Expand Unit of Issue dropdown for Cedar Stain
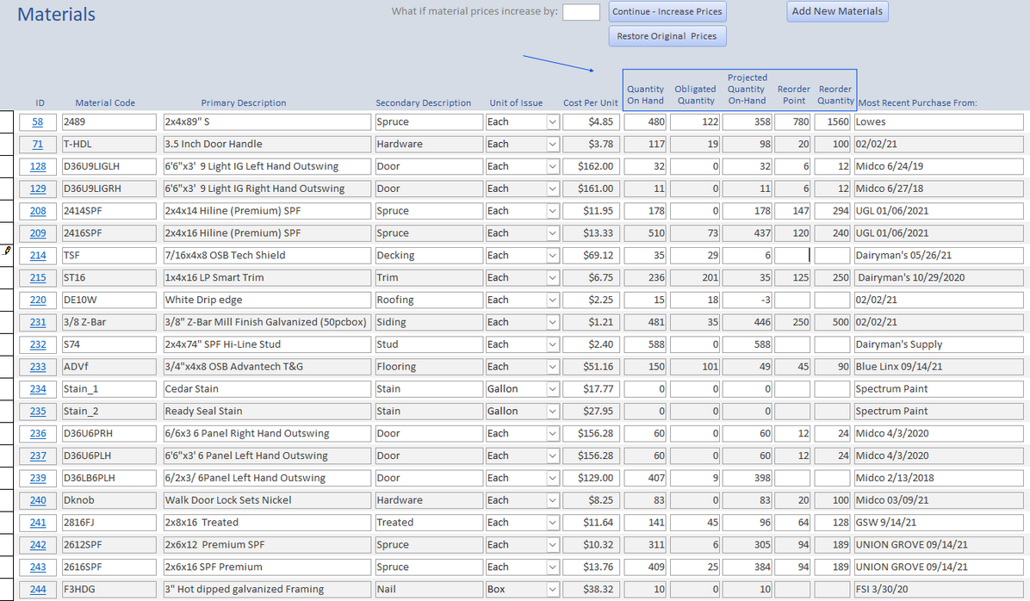 tap(552, 389)
